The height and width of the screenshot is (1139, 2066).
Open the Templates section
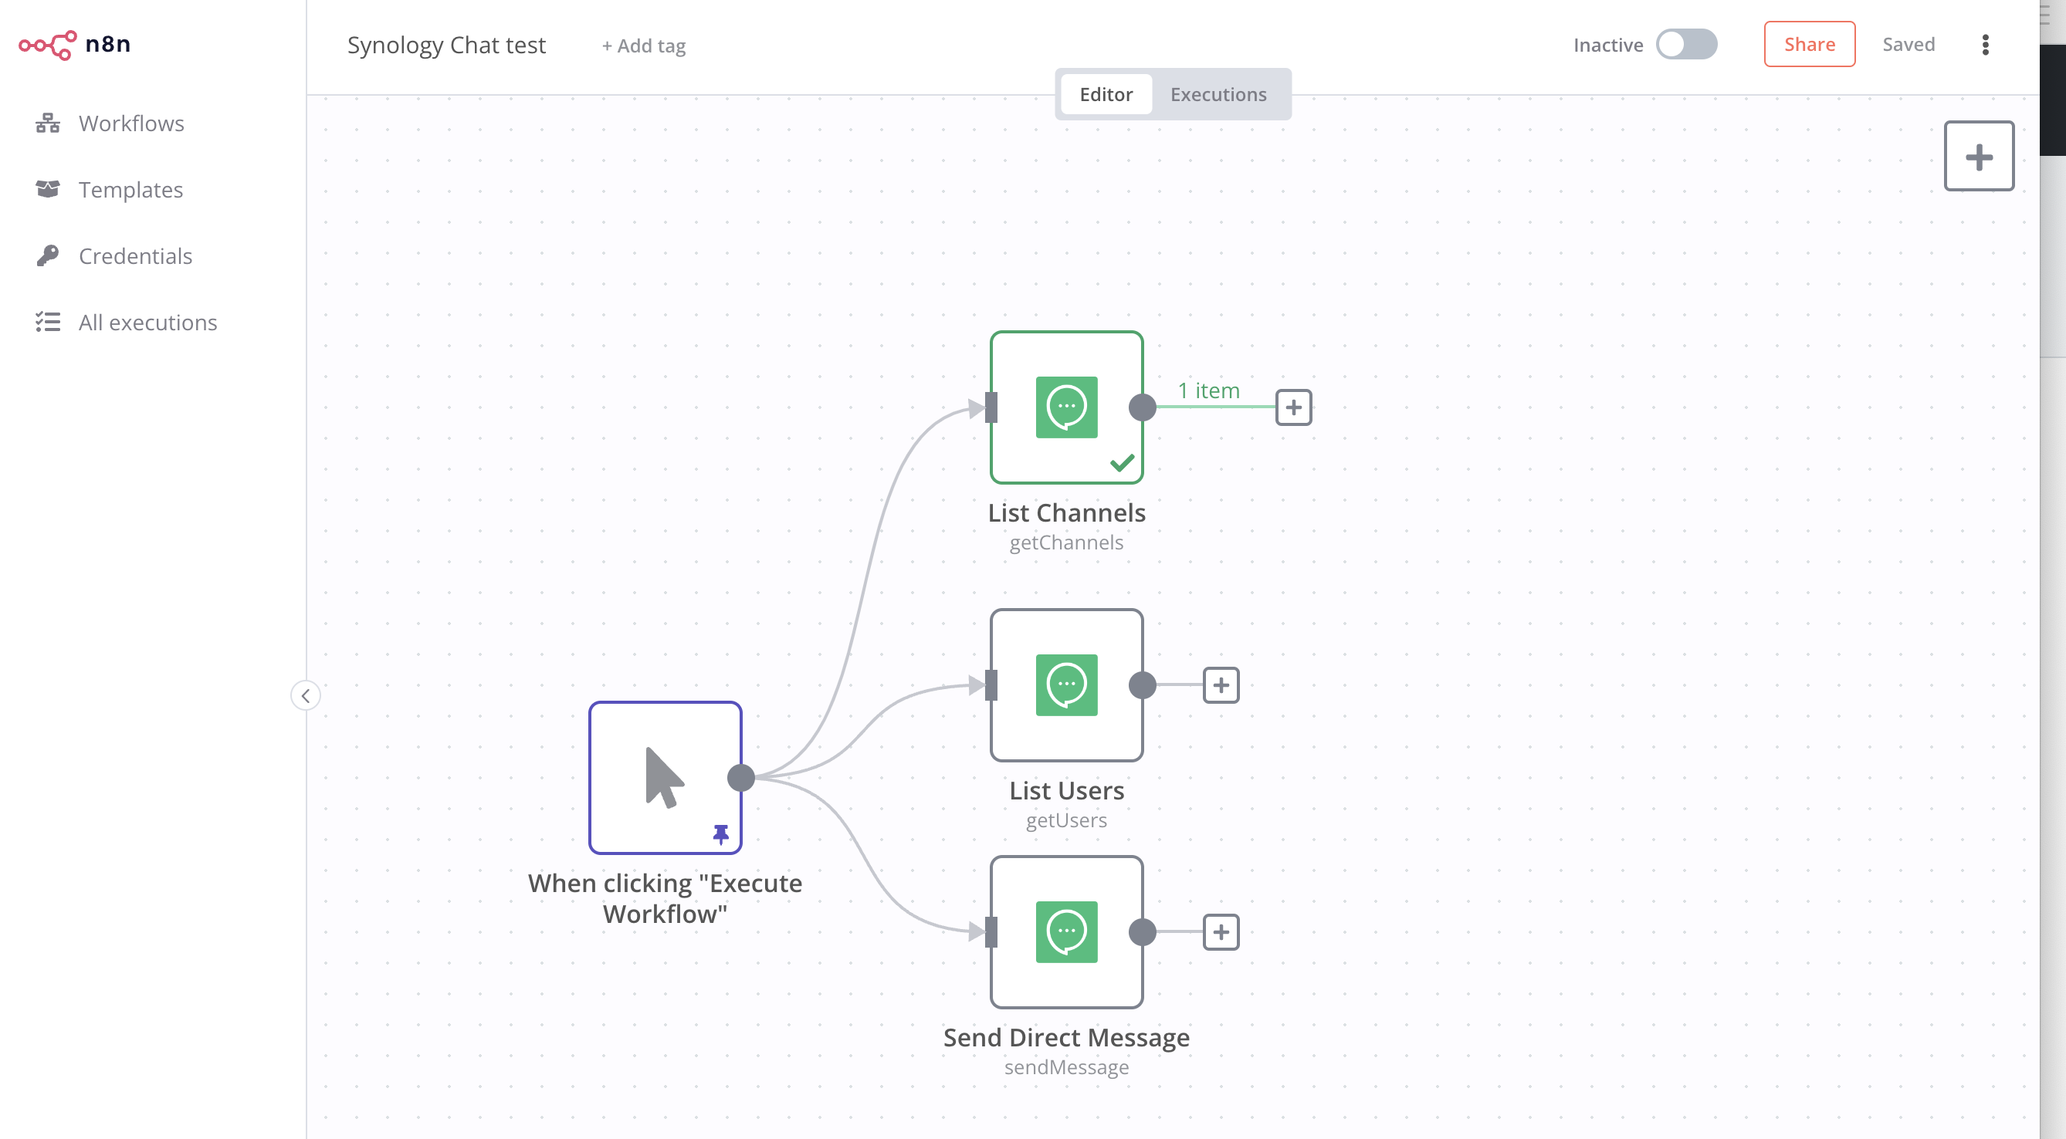pos(130,190)
